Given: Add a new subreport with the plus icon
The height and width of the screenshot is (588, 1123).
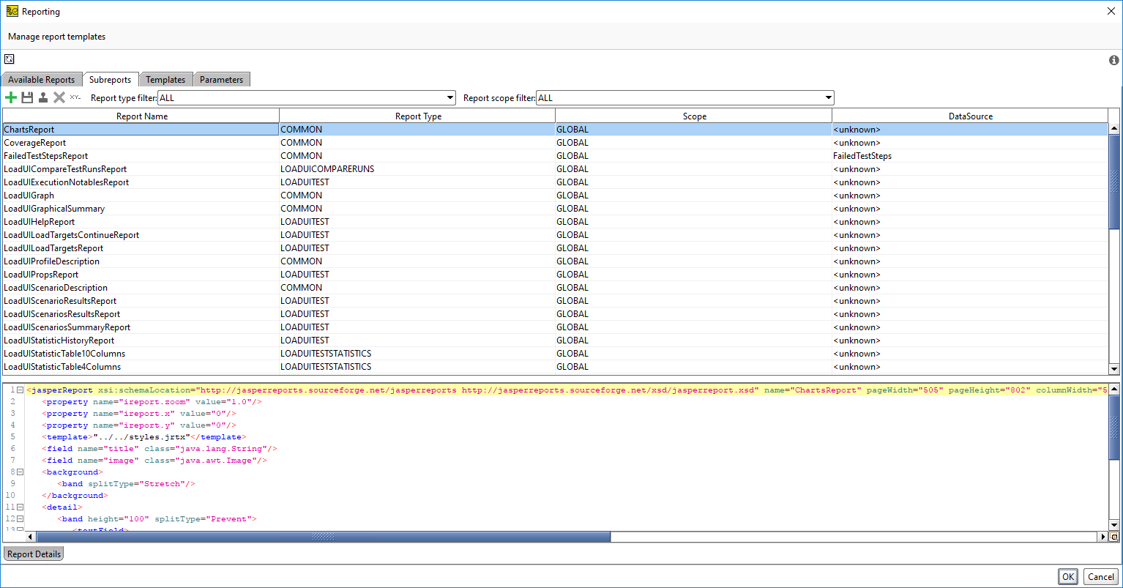Looking at the screenshot, I should (x=11, y=97).
